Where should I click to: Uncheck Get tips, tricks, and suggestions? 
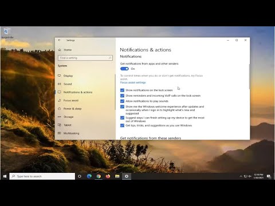click(122, 125)
